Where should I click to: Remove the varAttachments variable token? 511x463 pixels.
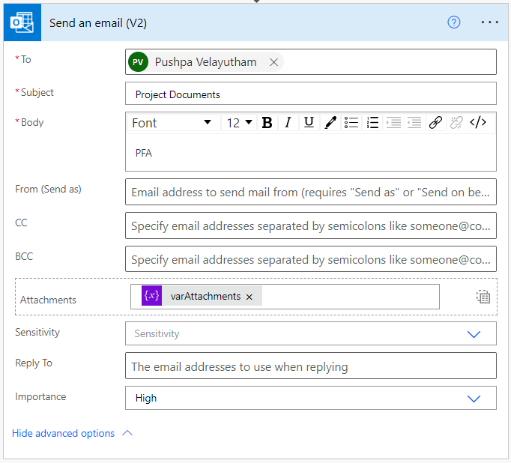tap(250, 297)
